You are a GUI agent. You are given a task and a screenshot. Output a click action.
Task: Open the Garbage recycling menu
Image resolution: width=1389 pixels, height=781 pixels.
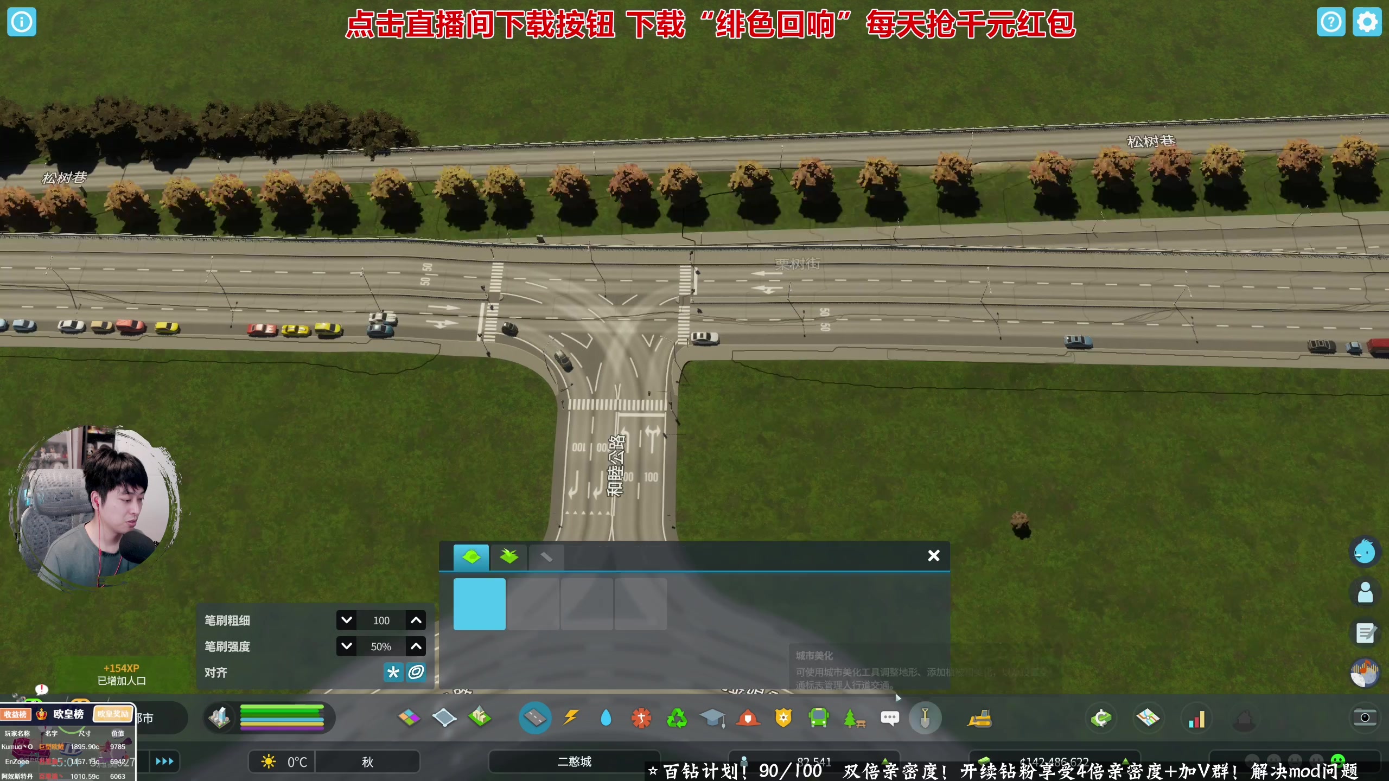[x=677, y=718]
